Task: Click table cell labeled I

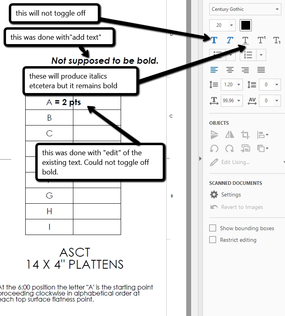Action: (x=49, y=227)
